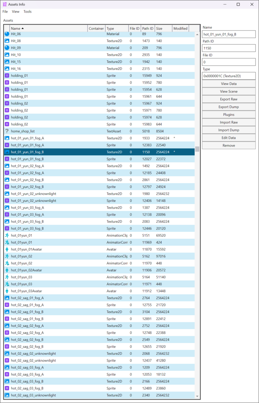Select the holding_01 row with Path ID 15954
Screen dimensions: 259x403
pos(99,90)
